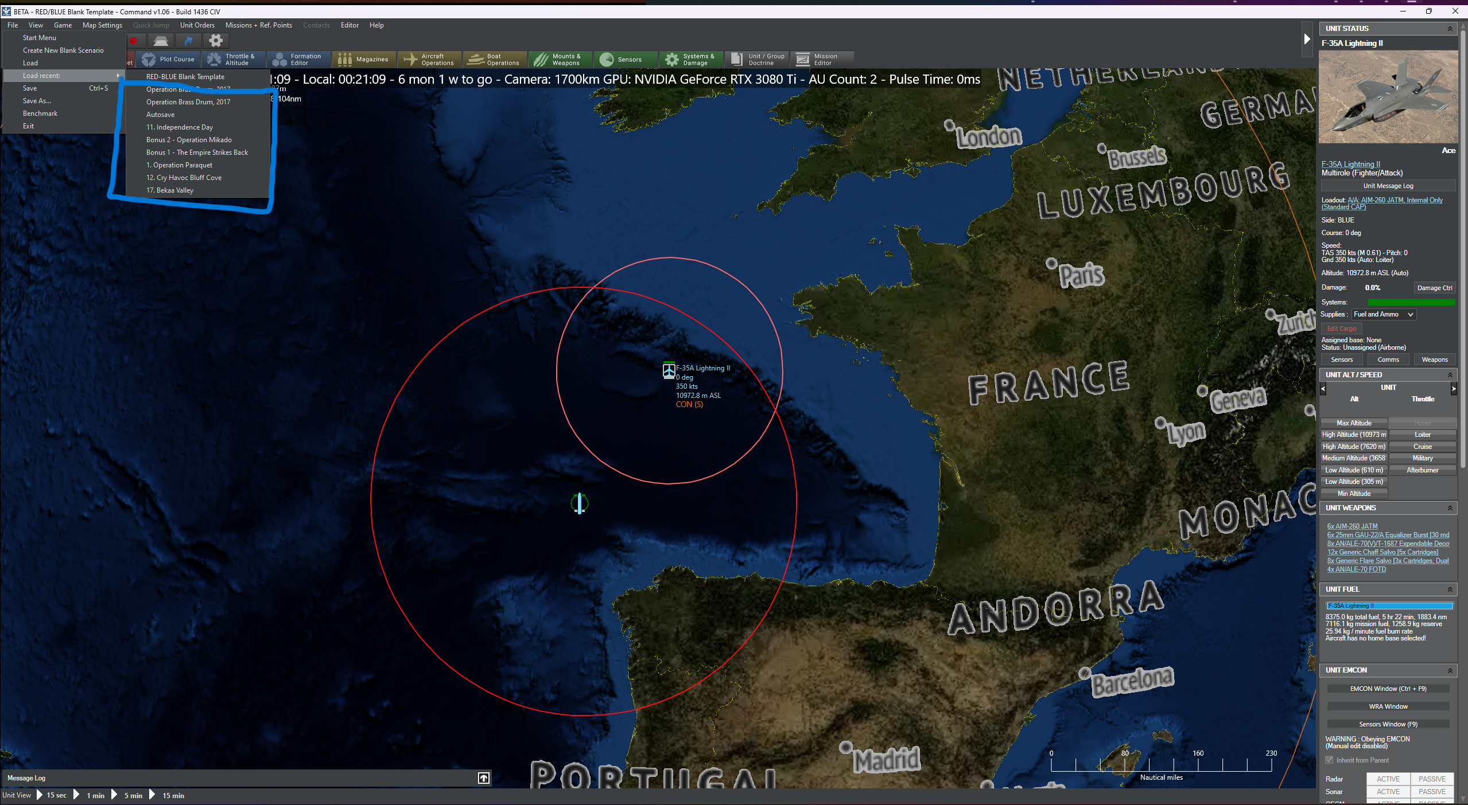Open Plot Course tool
1468x805 pixels.
[169, 59]
